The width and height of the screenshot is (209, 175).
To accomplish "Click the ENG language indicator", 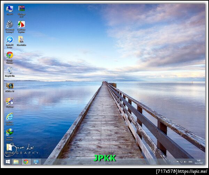I will point(191,162).
